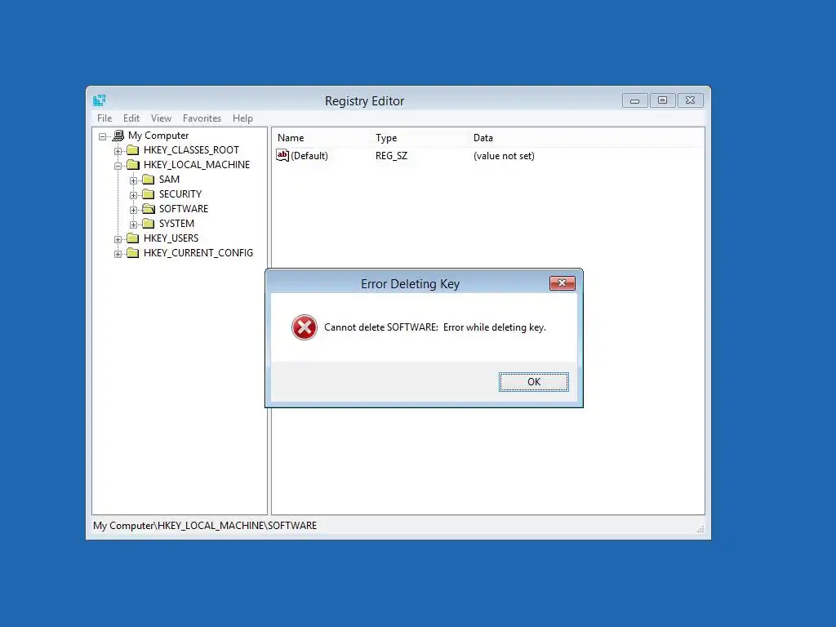Image resolution: width=836 pixels, height=627 pixels.
Task: Click the My Computer icon in tree
Action: tap(118, 136)
